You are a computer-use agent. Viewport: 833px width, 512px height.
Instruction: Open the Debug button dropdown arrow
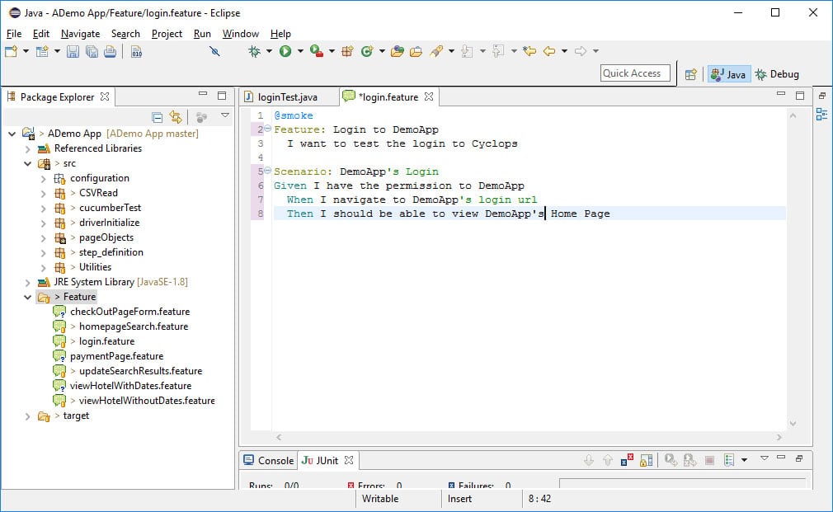pyautogui.click(x=269, y=51)
